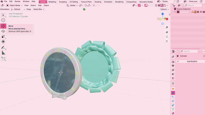
Task: Open the Collection properties tab
Action: (173, 83)
